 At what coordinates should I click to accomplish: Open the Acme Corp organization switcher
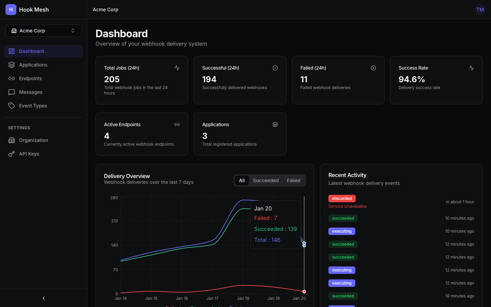click(43, 31)
